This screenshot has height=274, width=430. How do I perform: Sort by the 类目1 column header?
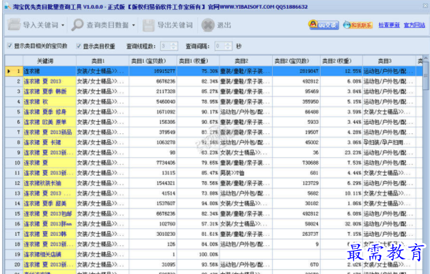coord(103,61)
